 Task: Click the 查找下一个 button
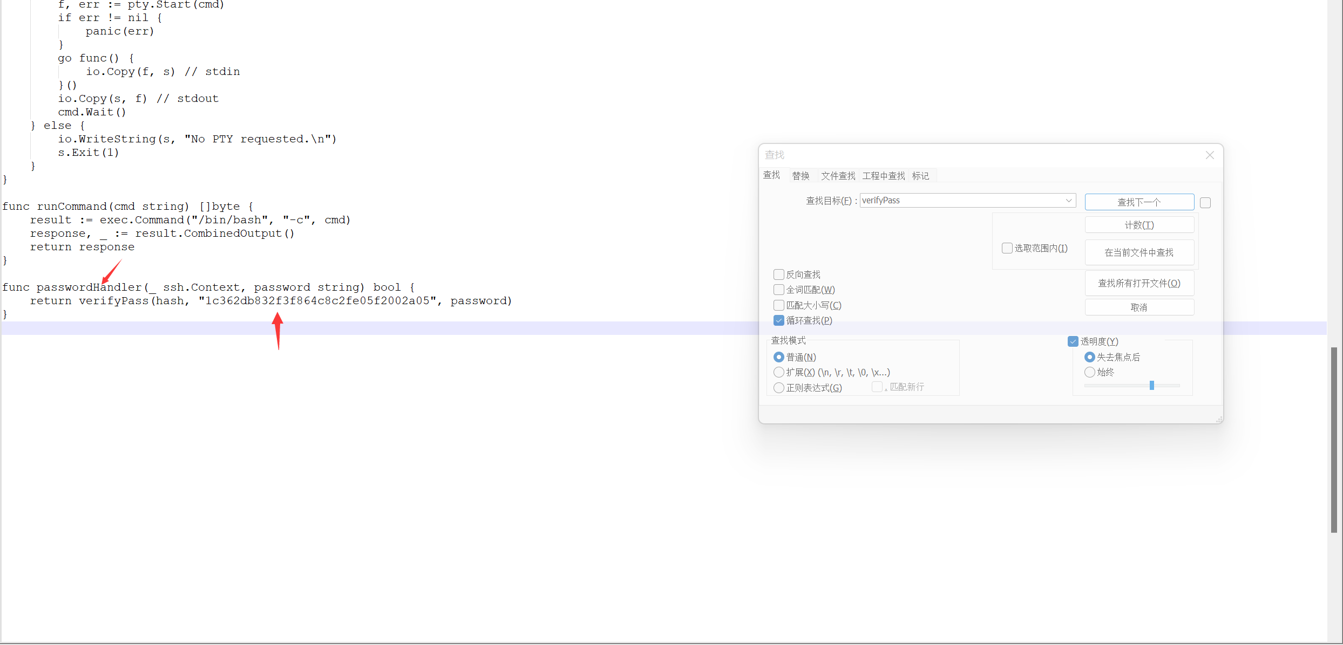(1139, 202)
